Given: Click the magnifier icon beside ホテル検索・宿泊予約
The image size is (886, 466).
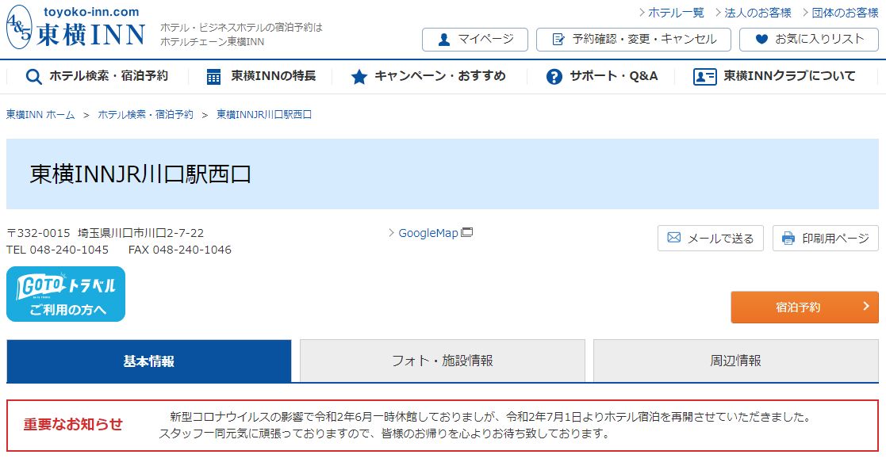Looking at the screenshot, I should point(33,77).
